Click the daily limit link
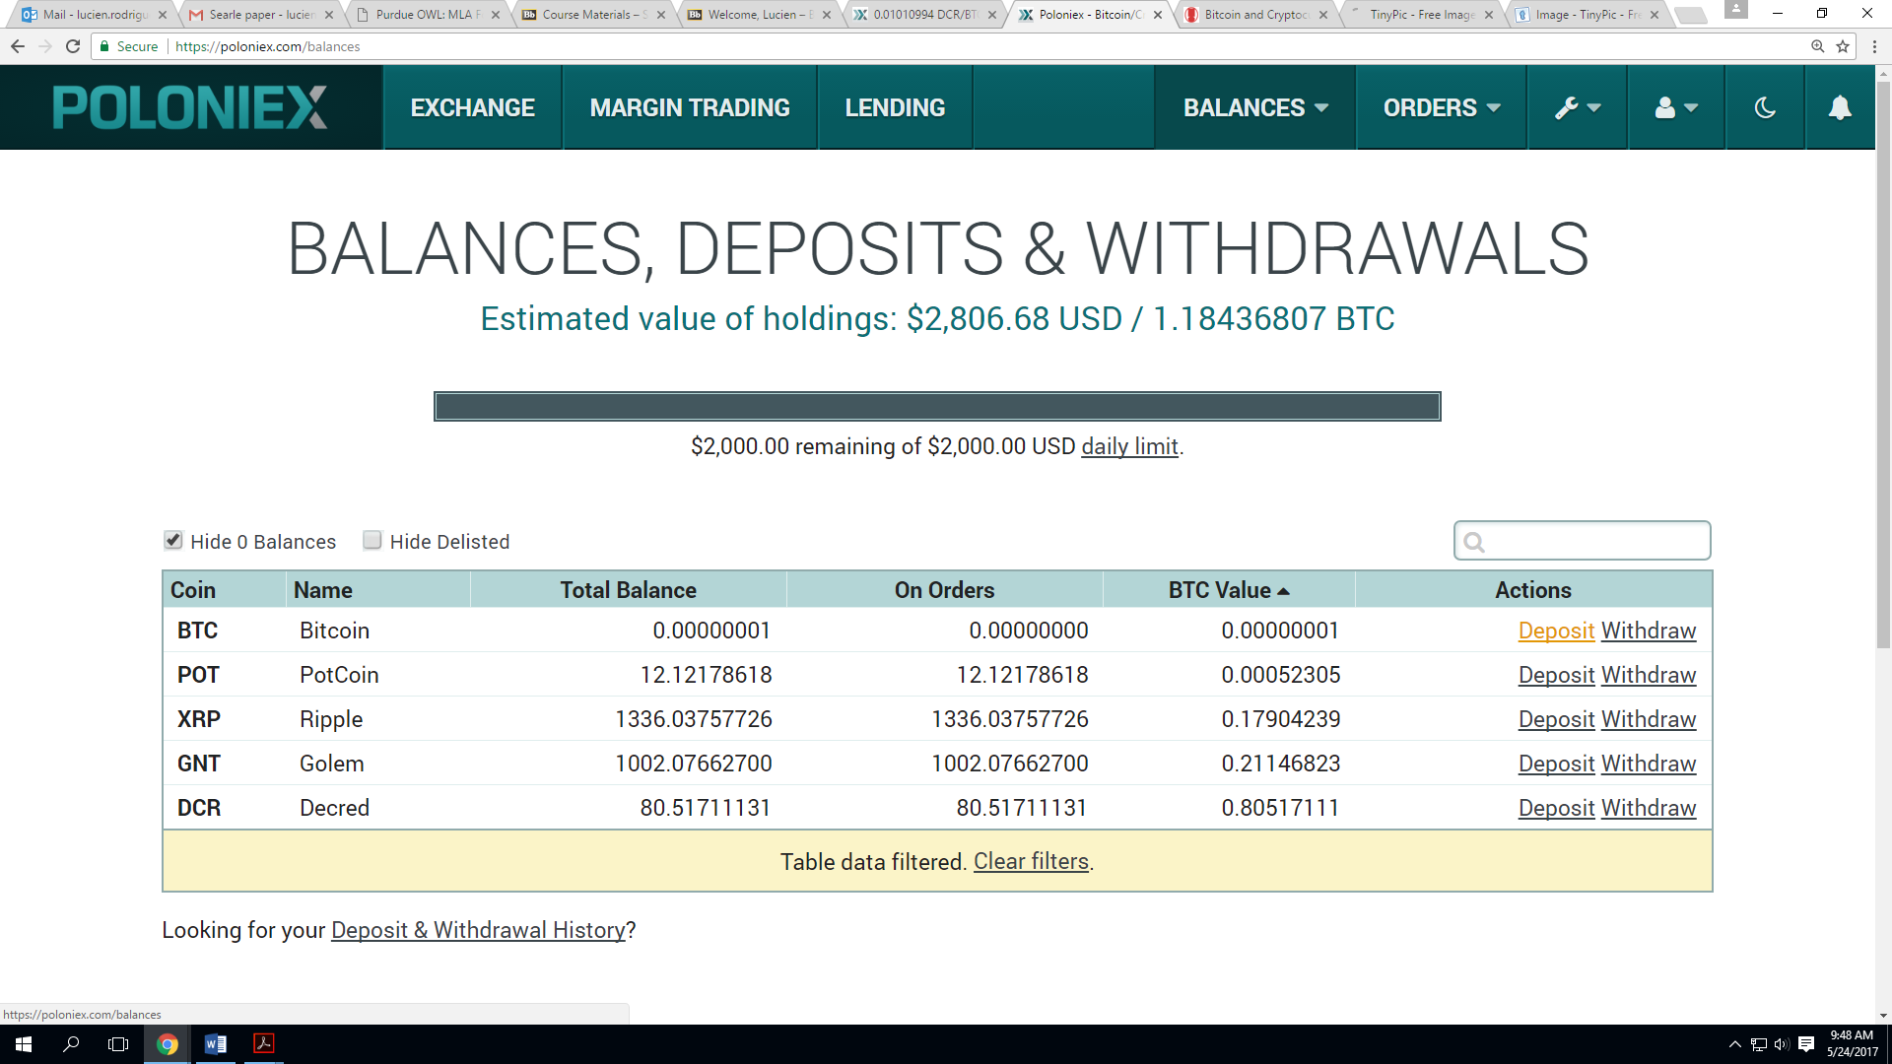This screenshot has height=1064, width=1892. tap(1129, 446)
